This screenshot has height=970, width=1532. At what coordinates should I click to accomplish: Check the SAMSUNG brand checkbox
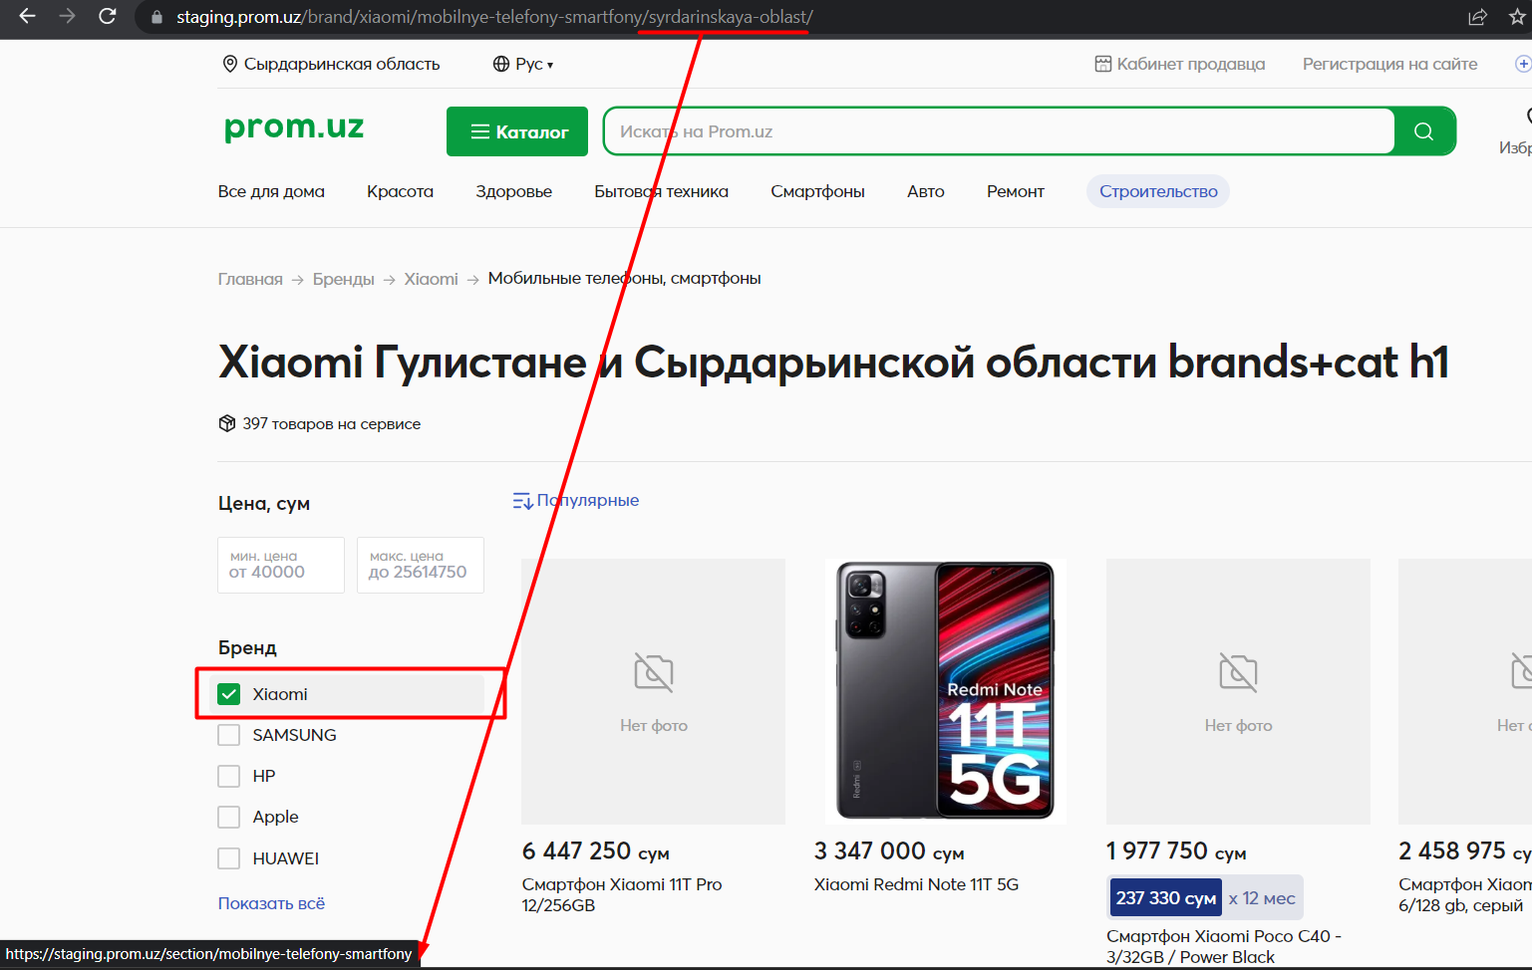click(229, 735)
